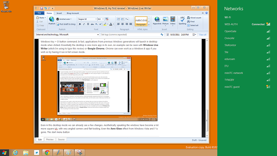This screenshot has width=277, height=156.
Task: Click the Cut command
Action: [x=40, y=22]
